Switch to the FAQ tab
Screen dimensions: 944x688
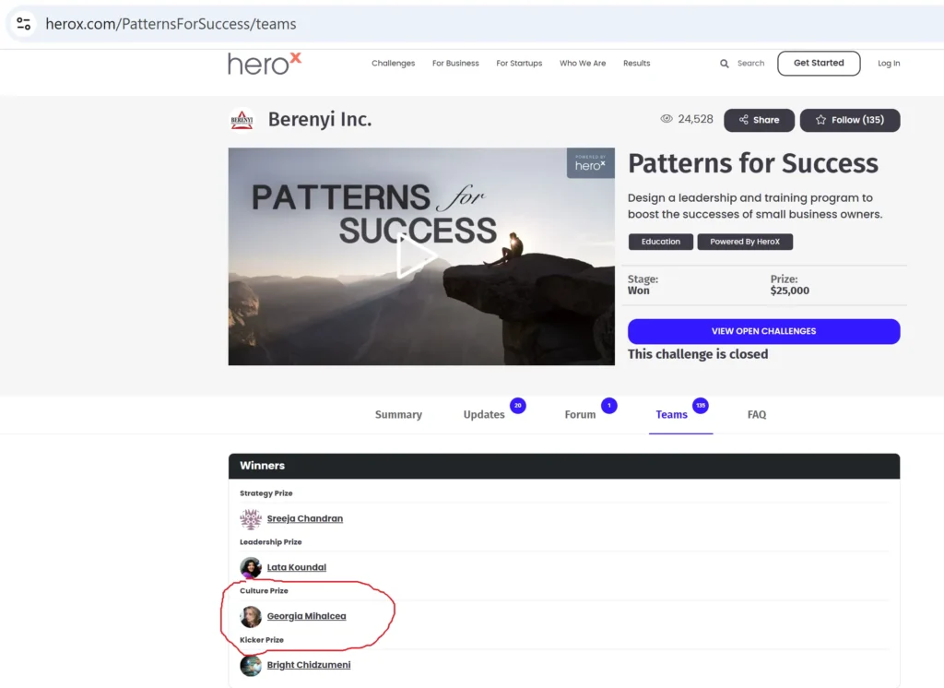coord(757,414)
